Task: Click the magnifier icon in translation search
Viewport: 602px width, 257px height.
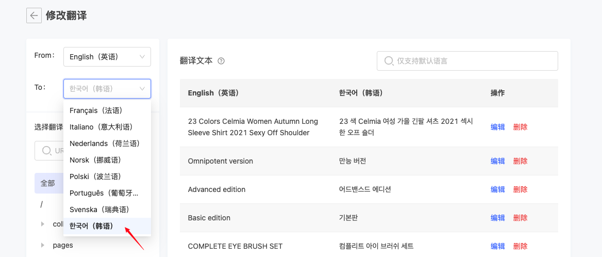Action: [389, 61]
